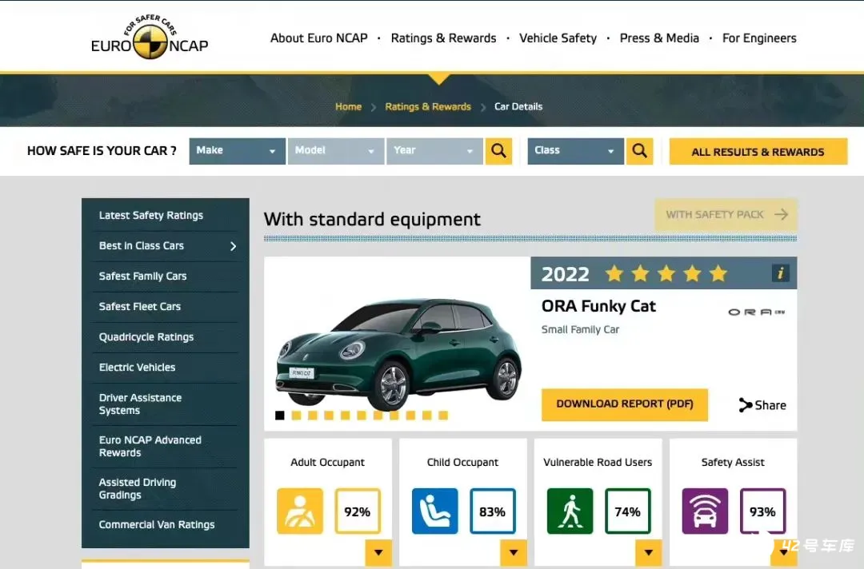This screenshot has width=864, height=569.
Task: Click the Car Details breadcrumb text
Action: 518,106
